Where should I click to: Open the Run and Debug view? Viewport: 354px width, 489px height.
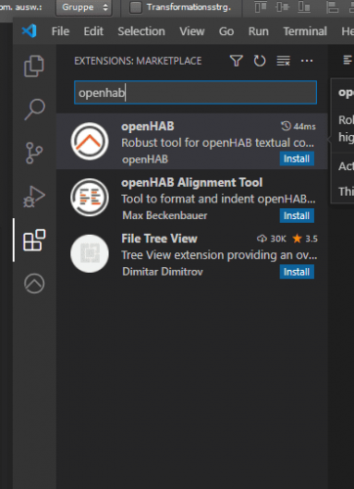34,197
